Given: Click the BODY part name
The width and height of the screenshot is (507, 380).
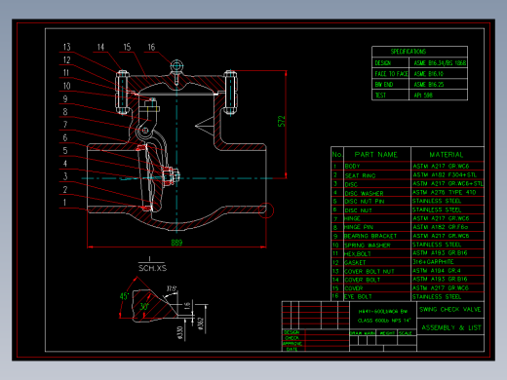Looking at the screenshot, I should pyautogui.click(x=352, y=167).
